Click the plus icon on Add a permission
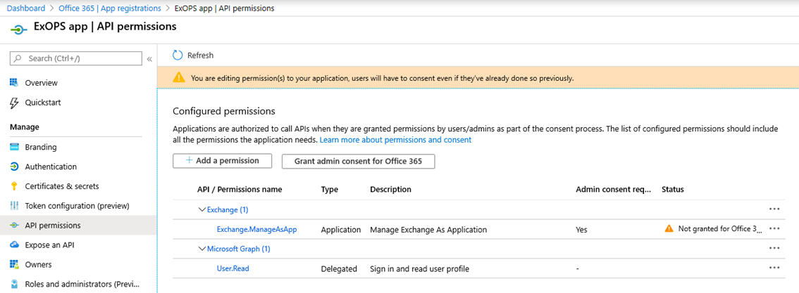 189,160
